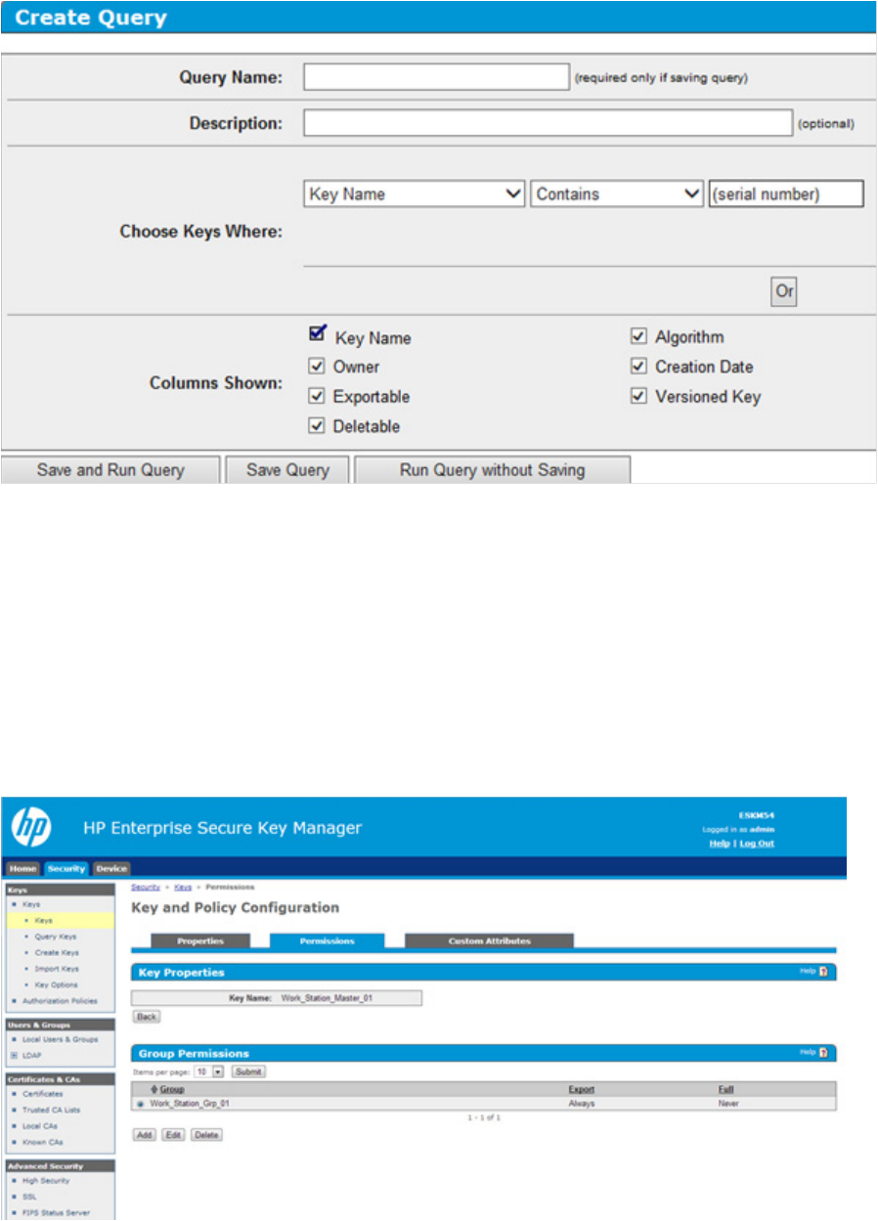
Task: Open Known CAs in sidebar
Action: [x=41, y=1142]
